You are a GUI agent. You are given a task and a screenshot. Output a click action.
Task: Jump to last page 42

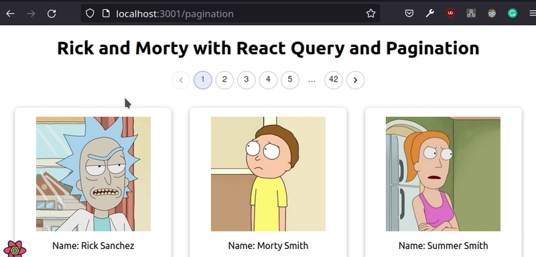333,80
